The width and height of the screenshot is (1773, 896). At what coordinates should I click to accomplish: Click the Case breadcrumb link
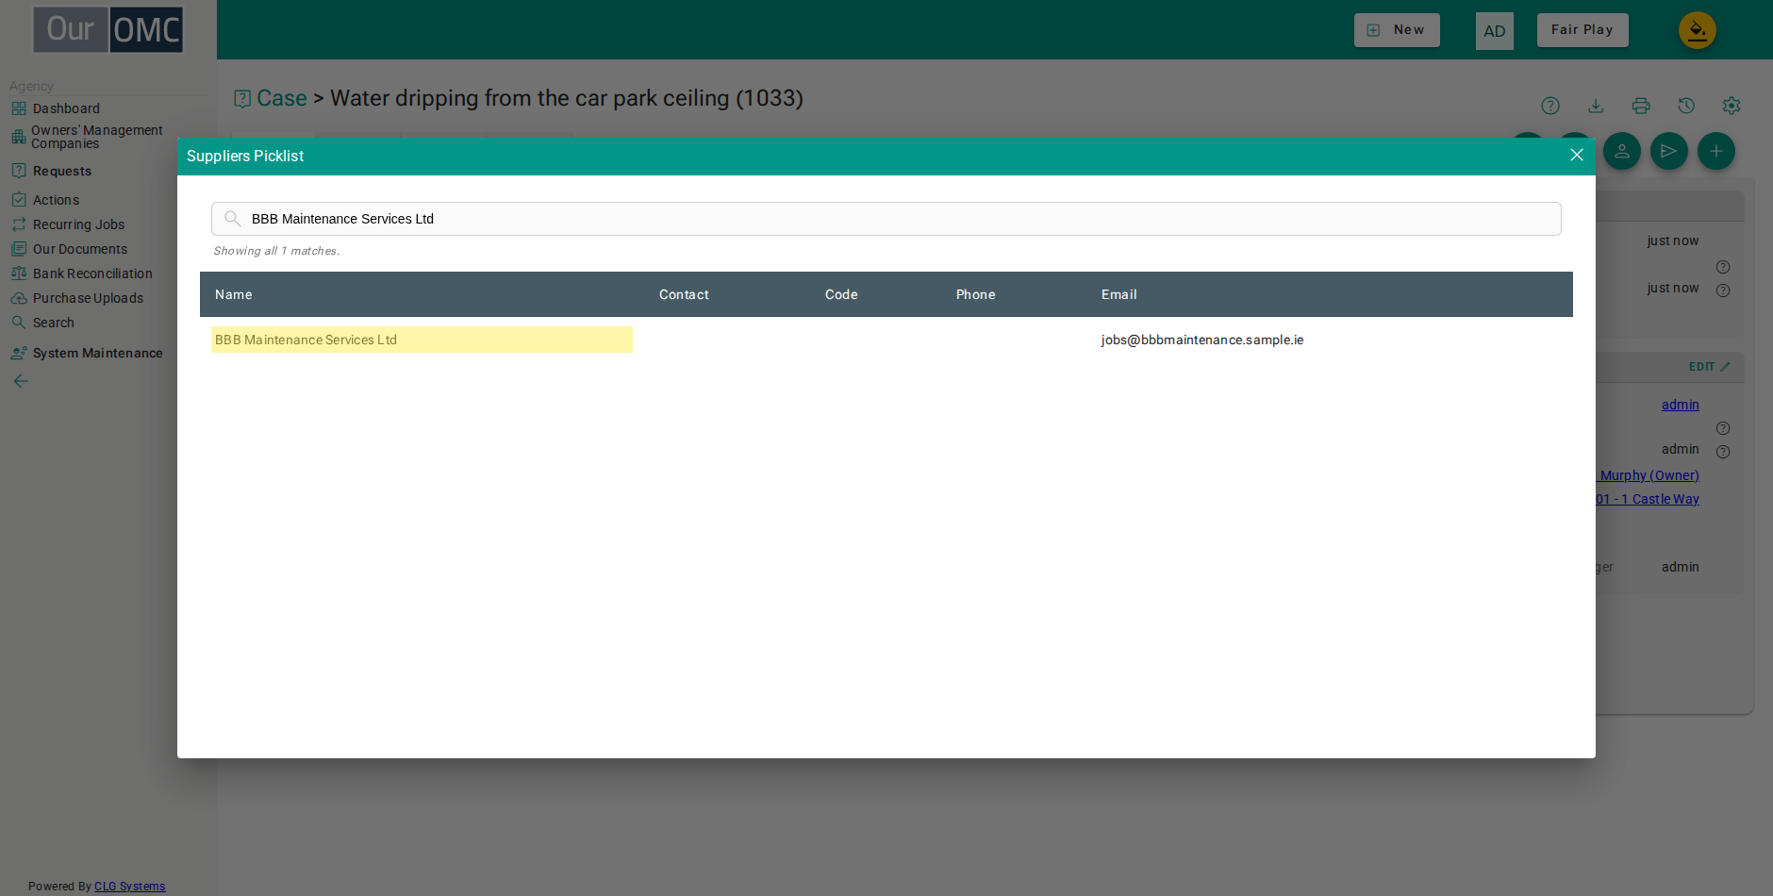pos(281,98)
